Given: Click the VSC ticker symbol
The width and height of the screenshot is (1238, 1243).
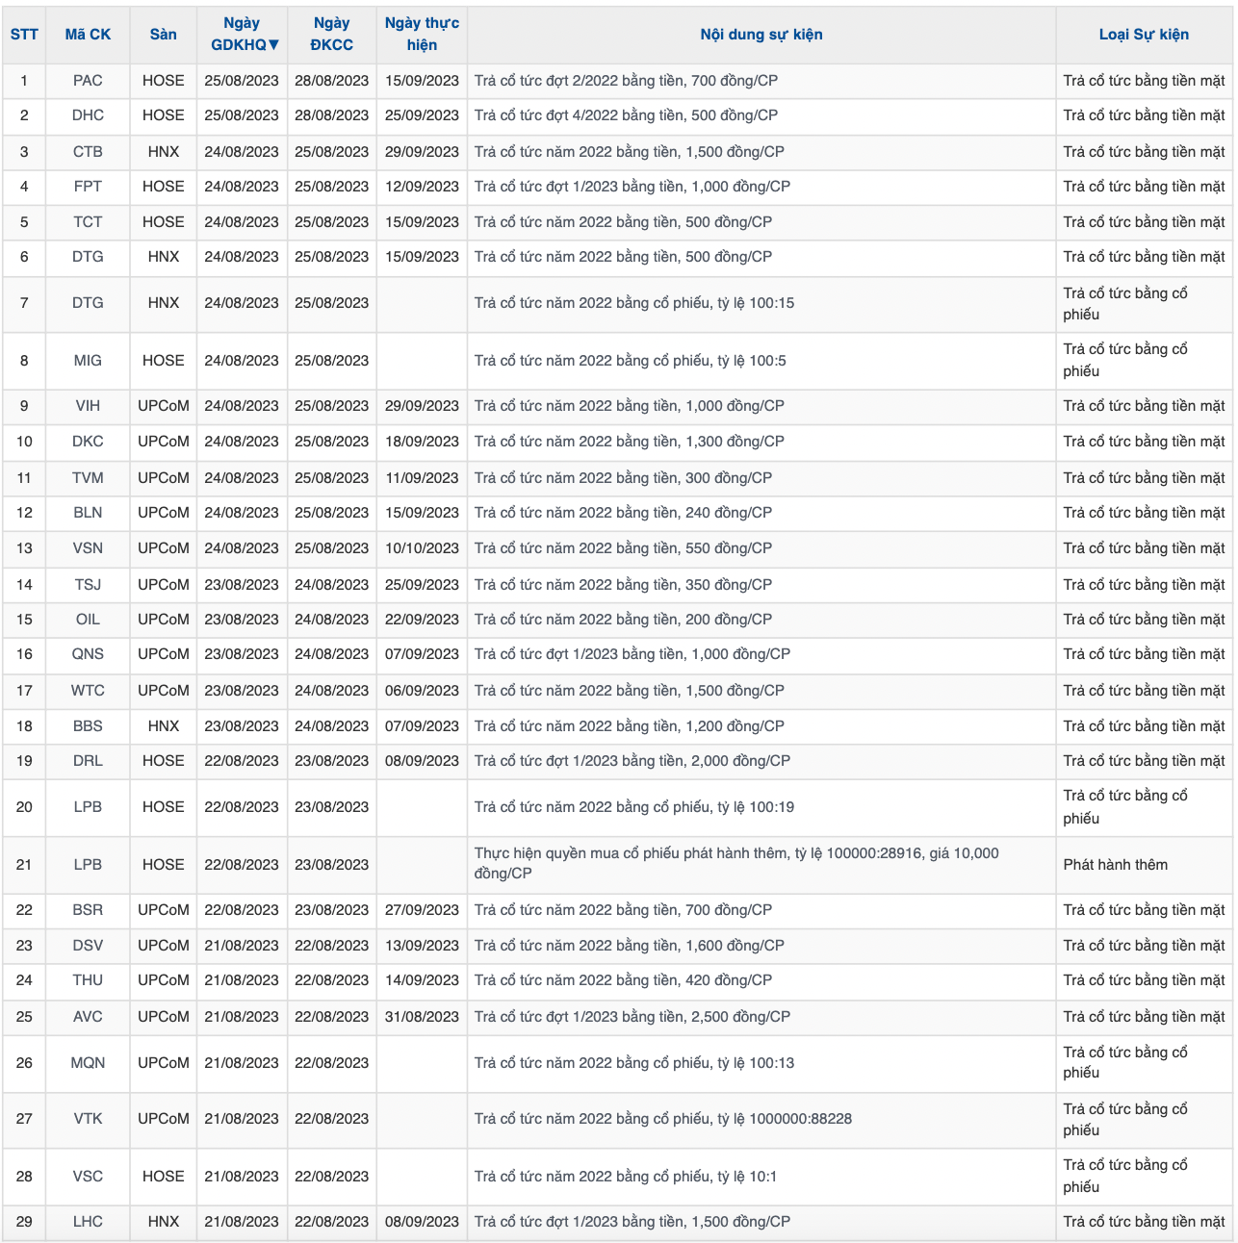Looking at the screenshot, I should coord(88,1177).
